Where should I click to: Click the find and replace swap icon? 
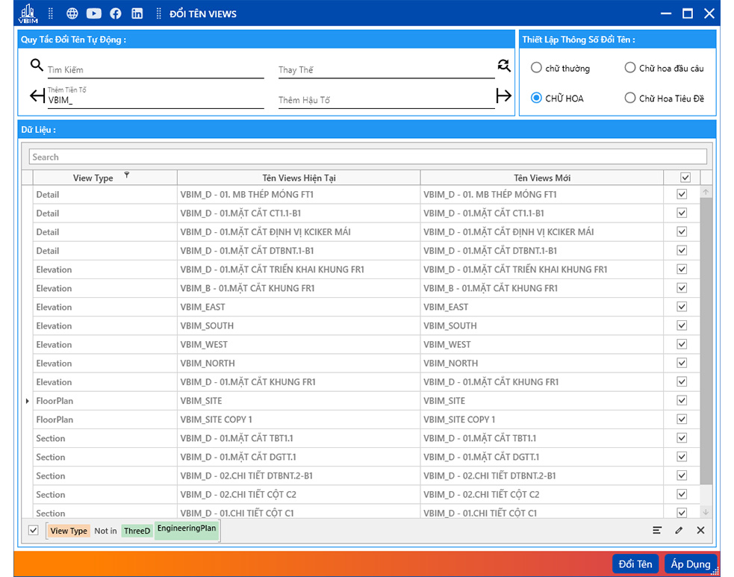tap(504, 66)
